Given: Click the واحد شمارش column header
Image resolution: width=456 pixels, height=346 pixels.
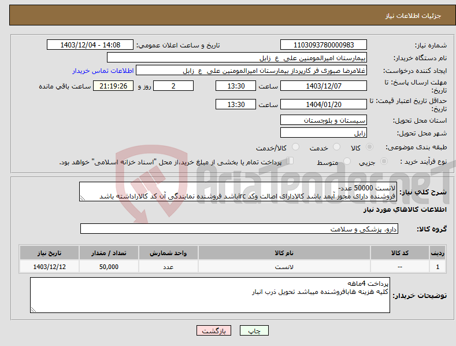Looking at the screenshot, I should pyautogui.click(x=168, y=253).
